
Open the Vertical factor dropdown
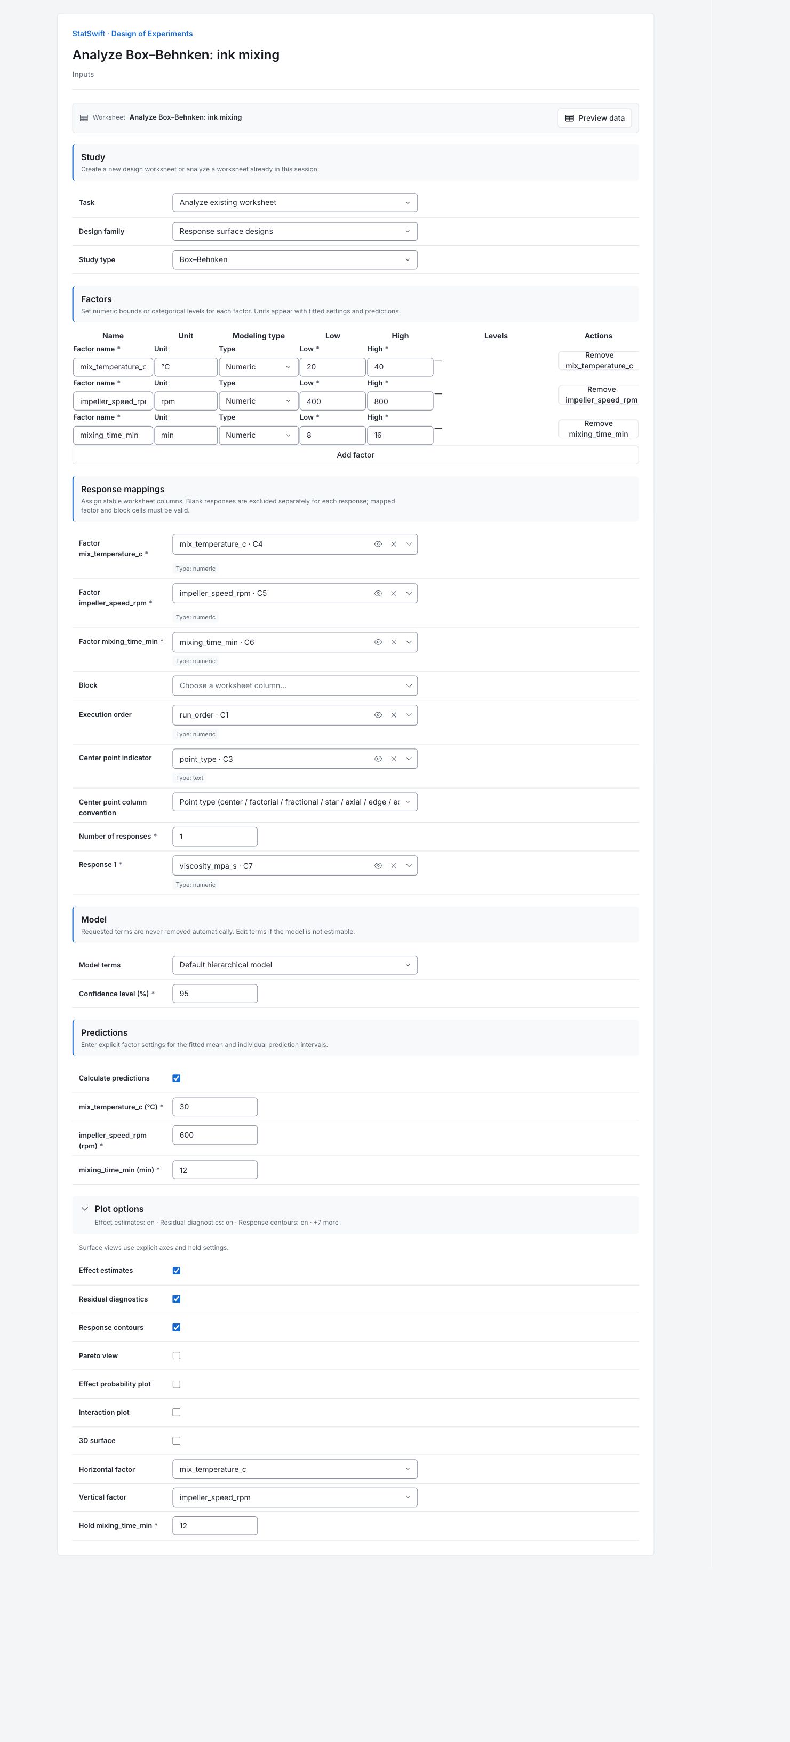[294, 1497]
